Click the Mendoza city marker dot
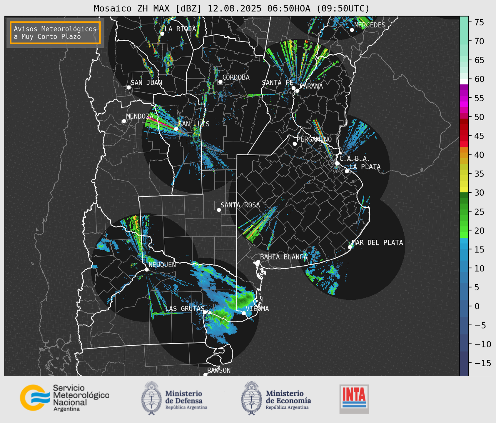Screen dimensions: 496x423 pos(124,121)
